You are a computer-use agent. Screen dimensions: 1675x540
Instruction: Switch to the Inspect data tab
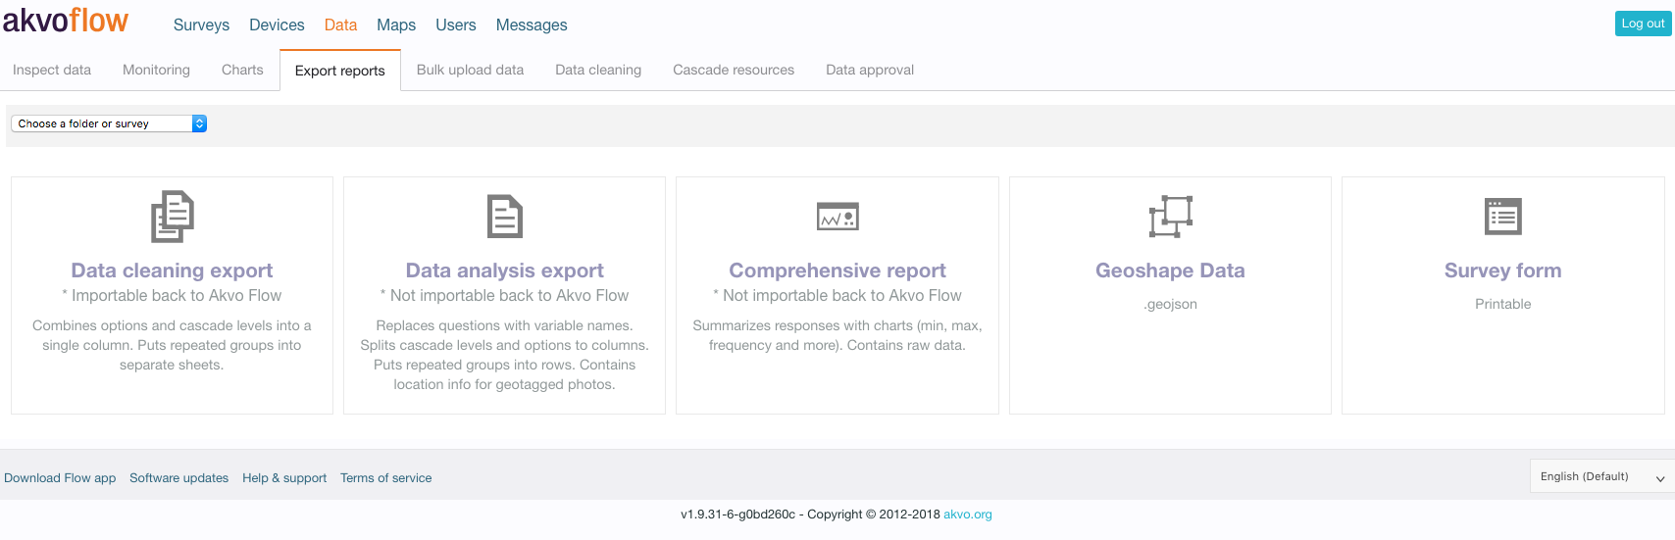point(52,70)
